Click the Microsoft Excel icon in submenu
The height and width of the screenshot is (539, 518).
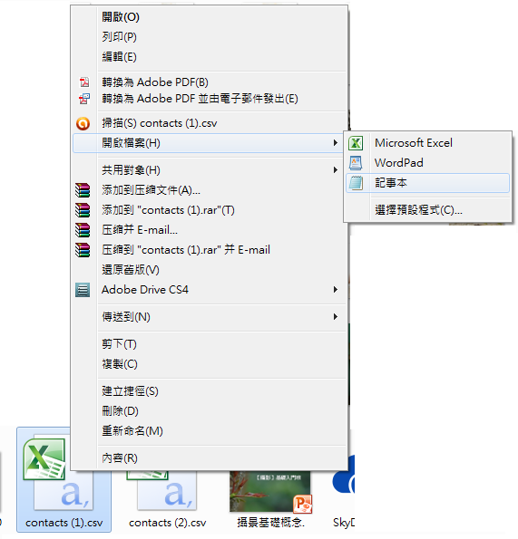coord(356,143)
